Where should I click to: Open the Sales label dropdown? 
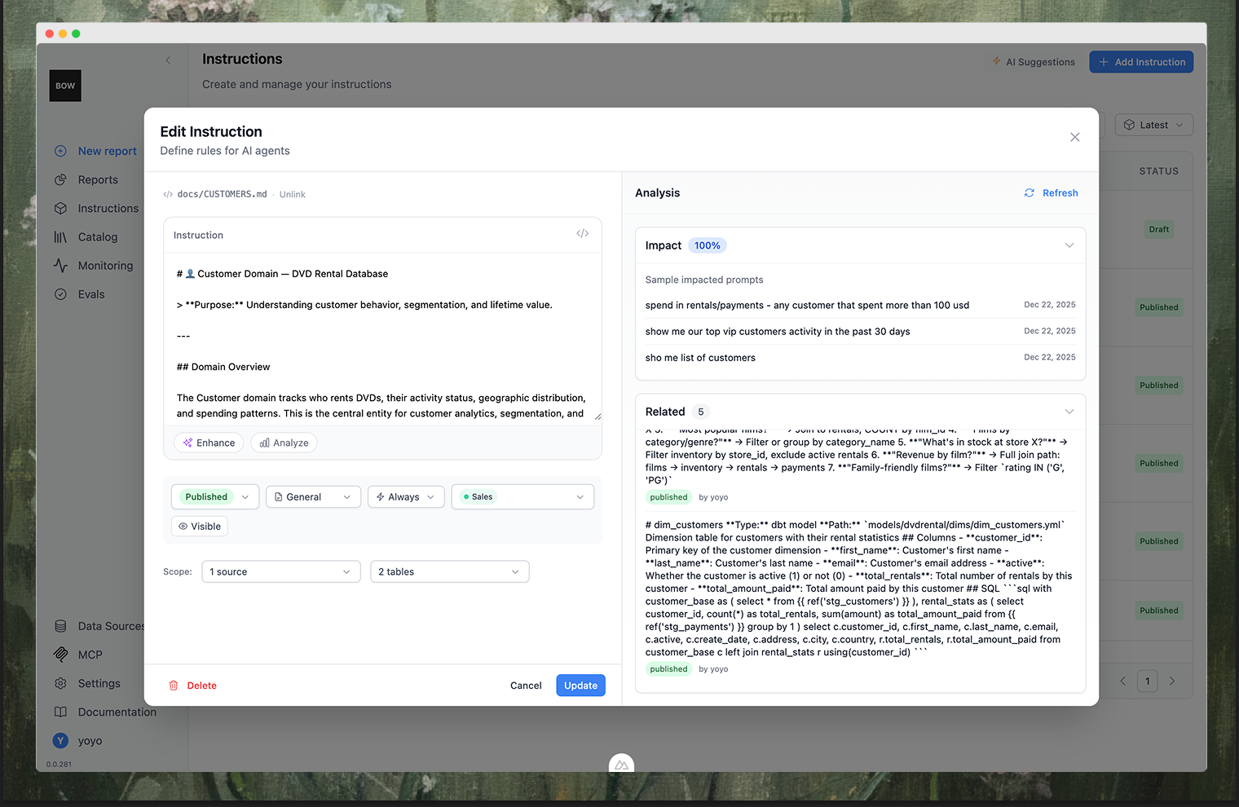[x=522, y=496]
